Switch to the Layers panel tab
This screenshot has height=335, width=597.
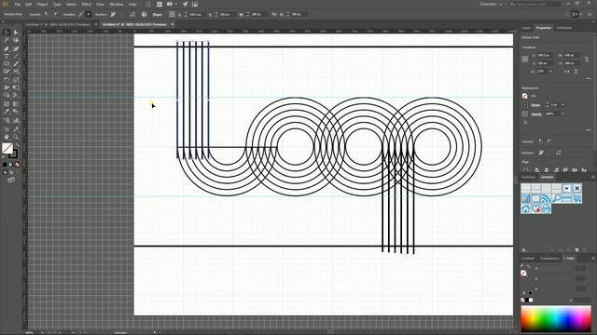(526, 28)
